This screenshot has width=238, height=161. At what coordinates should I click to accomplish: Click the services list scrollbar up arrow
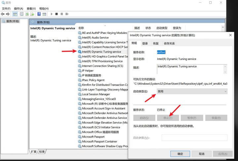click(x=223, y=27)
